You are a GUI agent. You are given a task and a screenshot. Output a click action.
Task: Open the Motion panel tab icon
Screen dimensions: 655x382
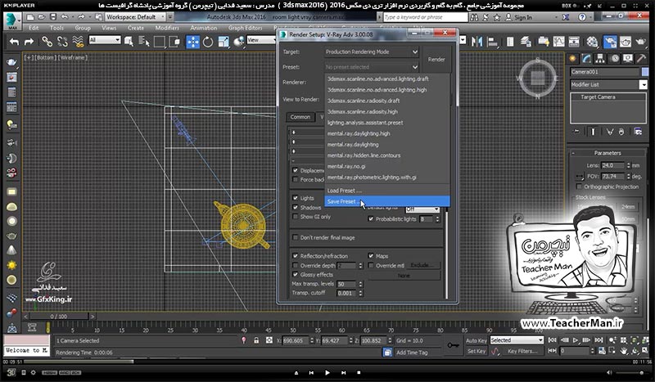[x=615, y=58]
